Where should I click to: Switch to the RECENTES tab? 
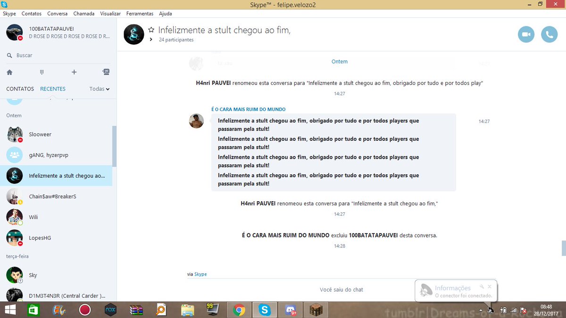53,89
